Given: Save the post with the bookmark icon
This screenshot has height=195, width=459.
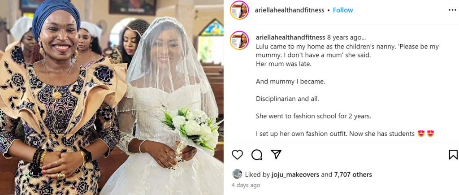Looking at the screenshot, I should 453,154.
